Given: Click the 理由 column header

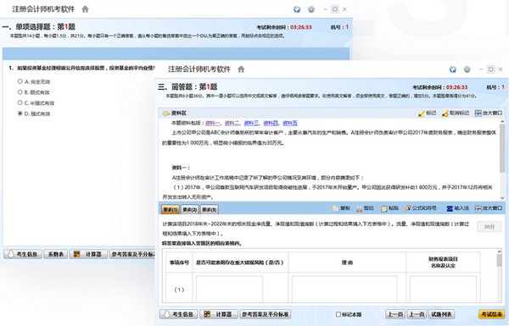Looking at the screenshot, I should tap(347, 262).
